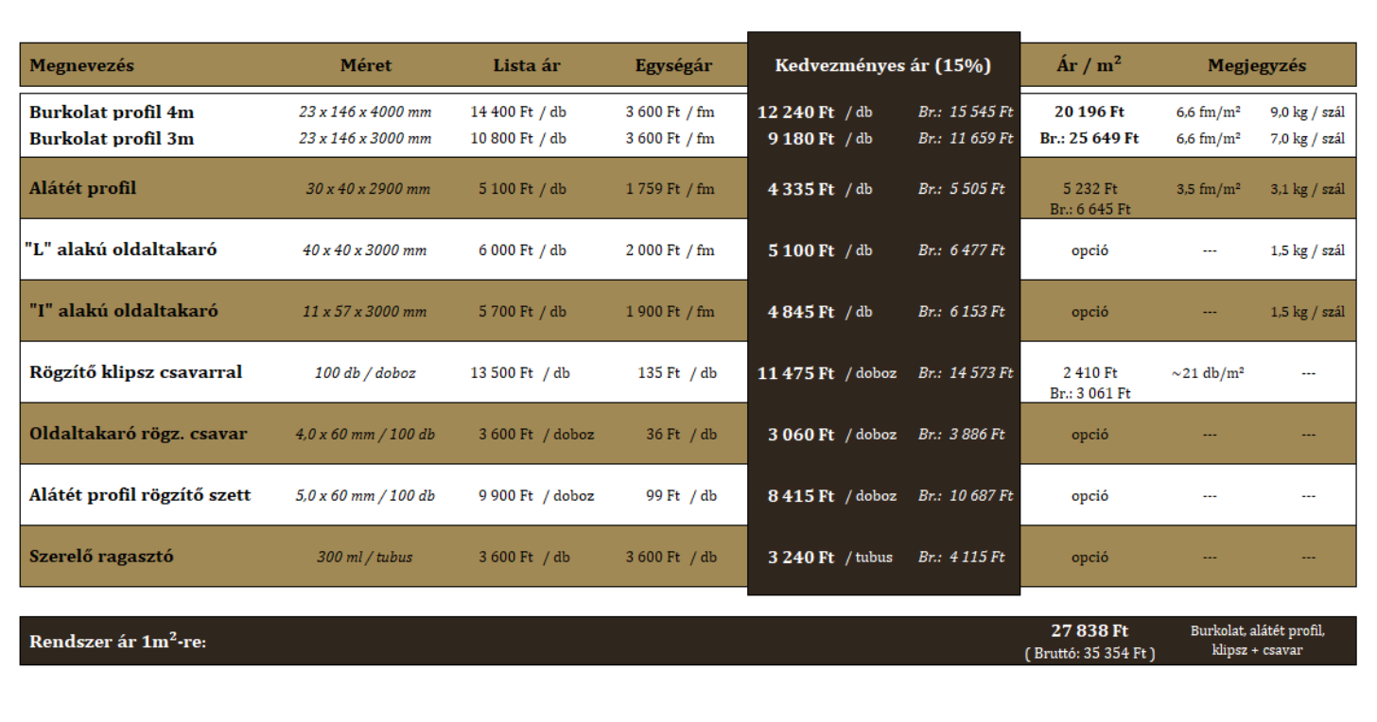Click the "I" alakú oldaltakaró row name

[121, 311]
